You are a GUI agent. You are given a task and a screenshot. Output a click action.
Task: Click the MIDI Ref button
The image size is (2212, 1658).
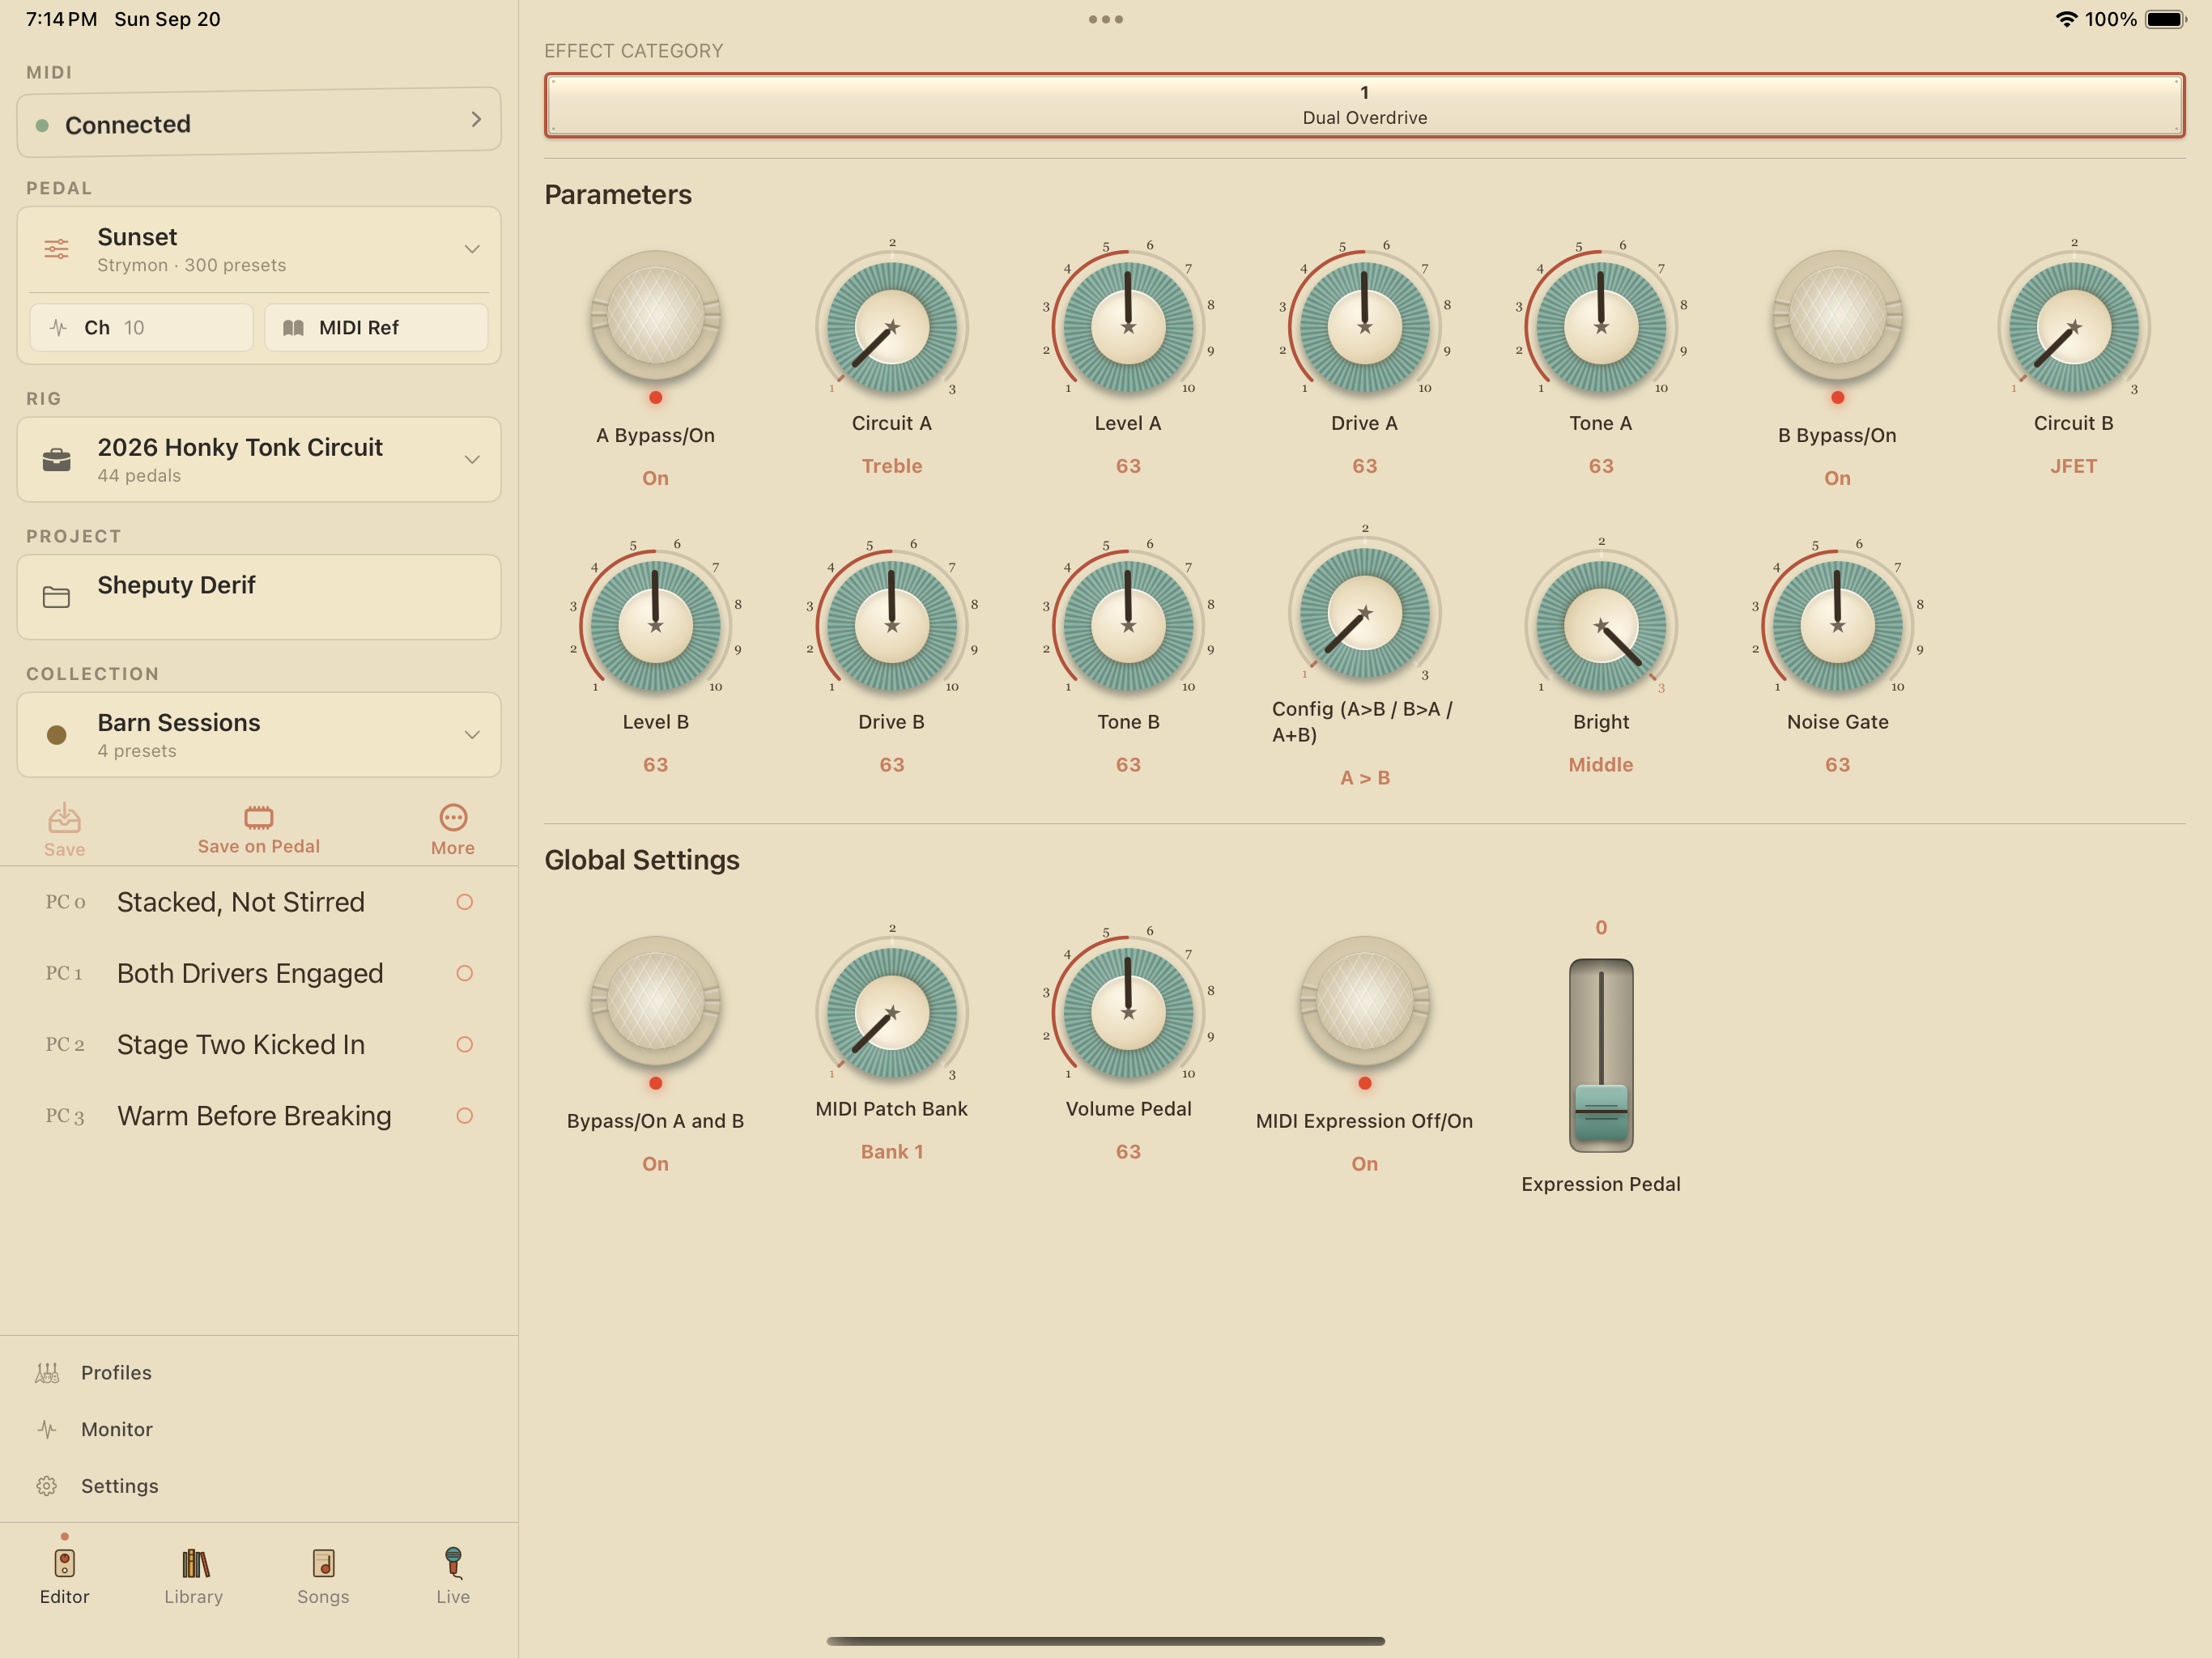[x=376, y=328]
